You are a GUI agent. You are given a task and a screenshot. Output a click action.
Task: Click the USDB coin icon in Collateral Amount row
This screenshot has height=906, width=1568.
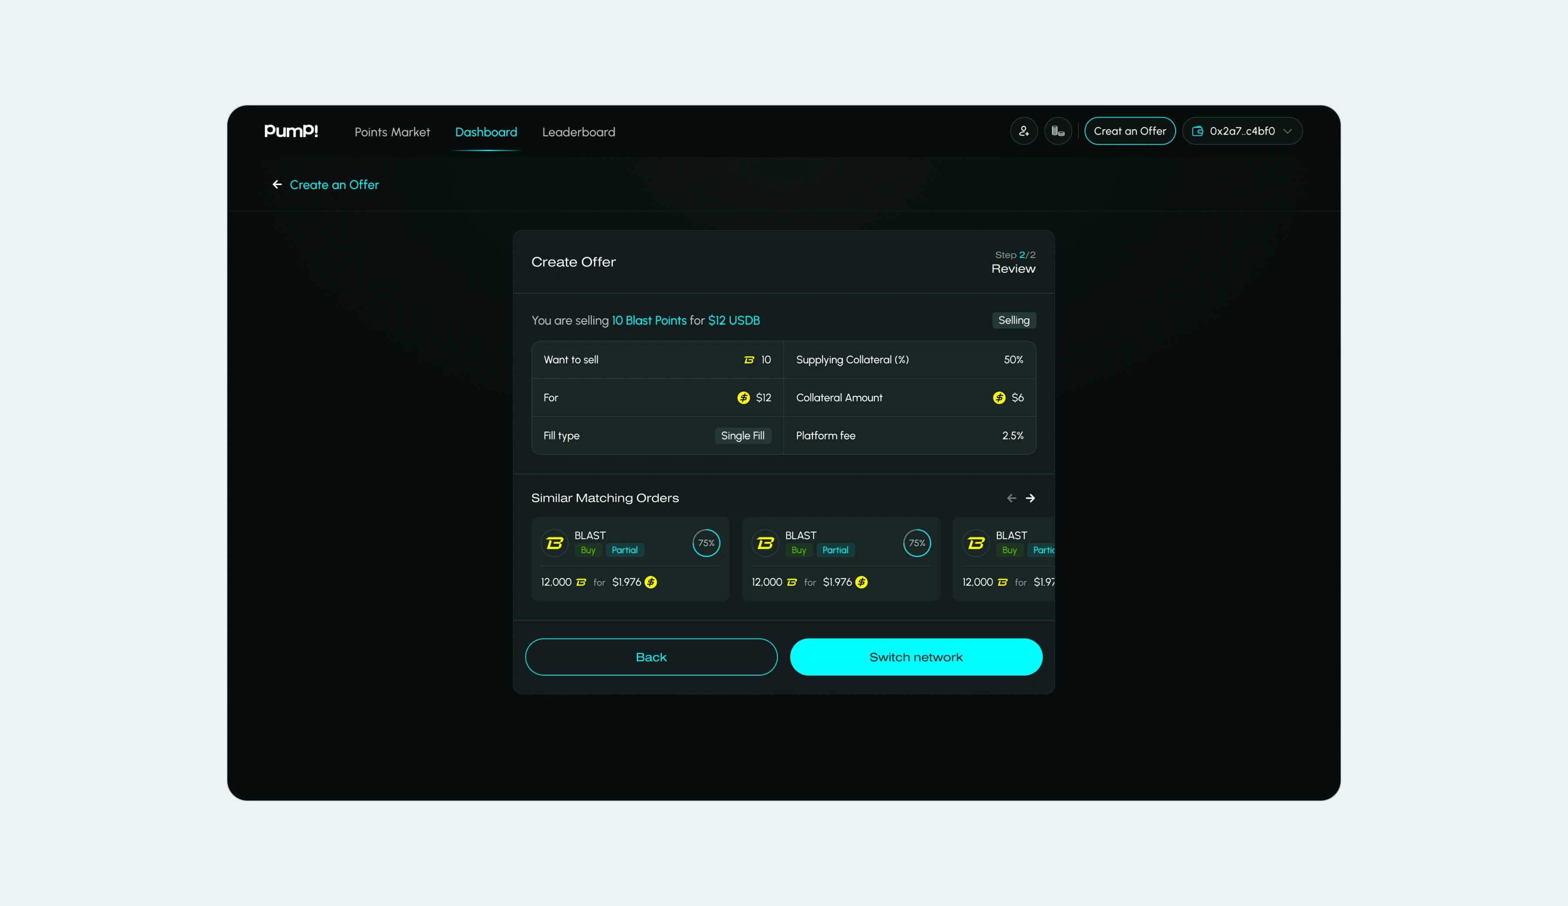coord(999,398)
